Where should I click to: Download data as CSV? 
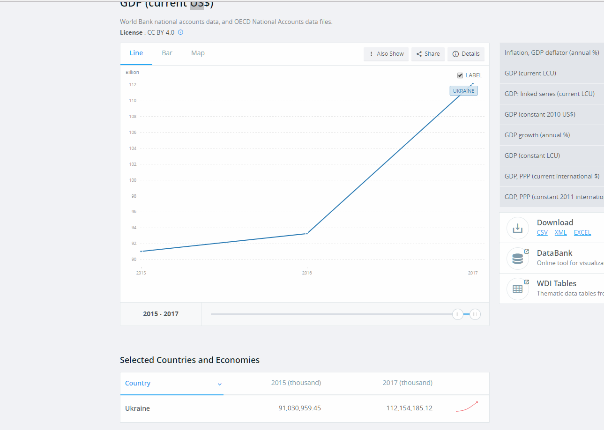pos(542,233)
